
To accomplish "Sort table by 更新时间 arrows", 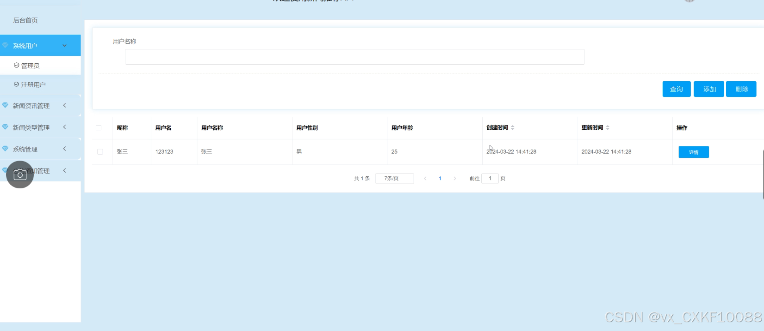I will coord(608,128).
